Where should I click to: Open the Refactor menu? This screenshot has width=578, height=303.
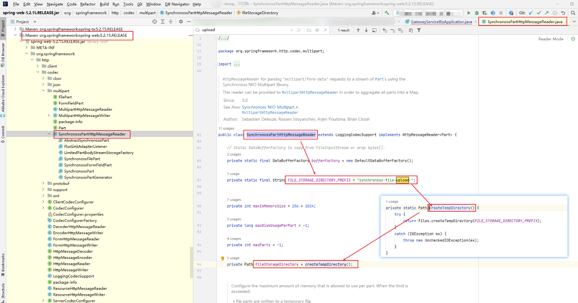[88, 4]
